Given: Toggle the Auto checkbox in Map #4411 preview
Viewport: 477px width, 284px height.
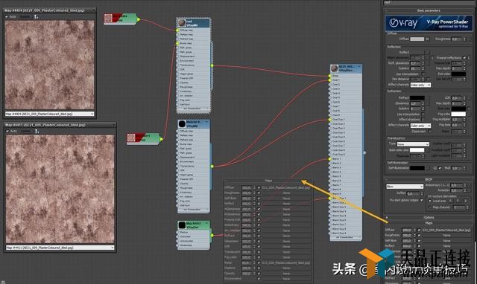Looking at the screenshot, I should (x=7, y=131).
